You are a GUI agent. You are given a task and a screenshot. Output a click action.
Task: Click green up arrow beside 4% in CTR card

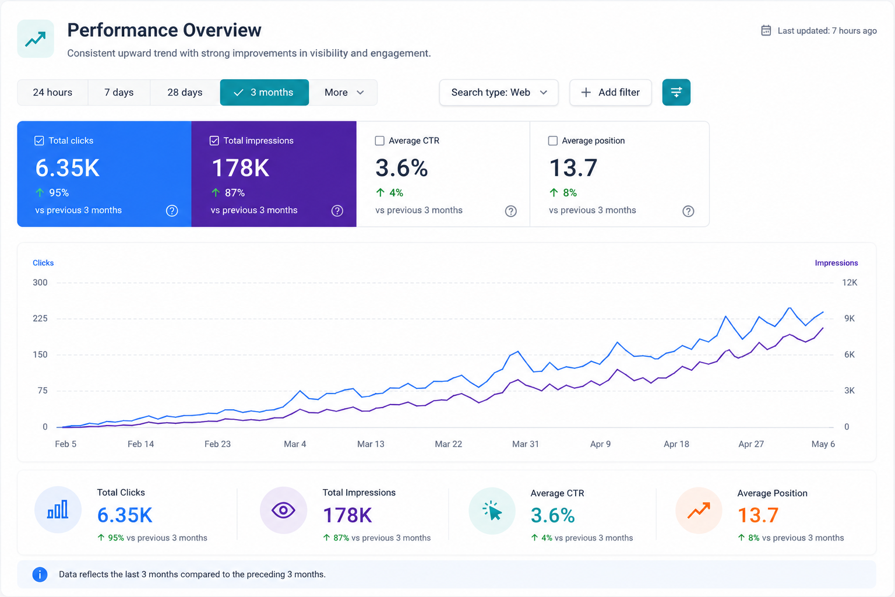pyautogui.click(x=380, y=192)
